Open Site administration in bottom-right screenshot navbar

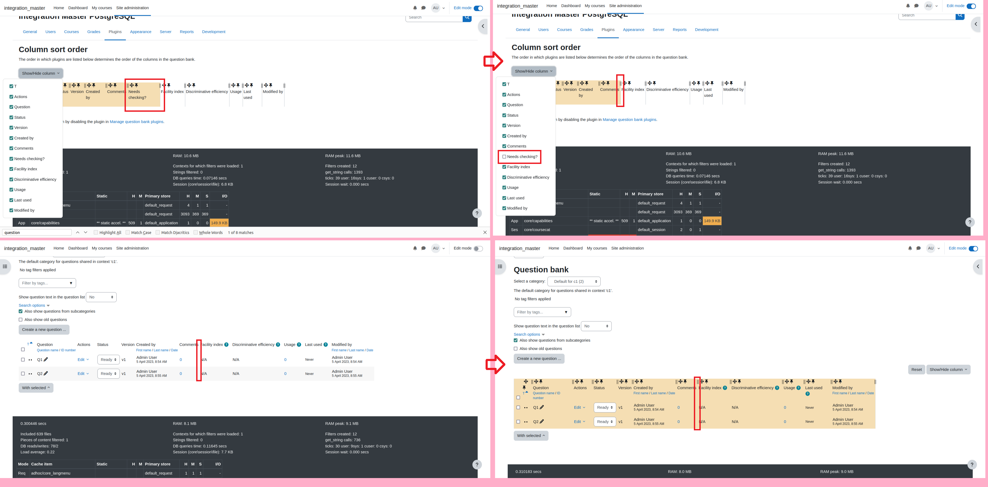pyautogui.click(x=627, y=248)
